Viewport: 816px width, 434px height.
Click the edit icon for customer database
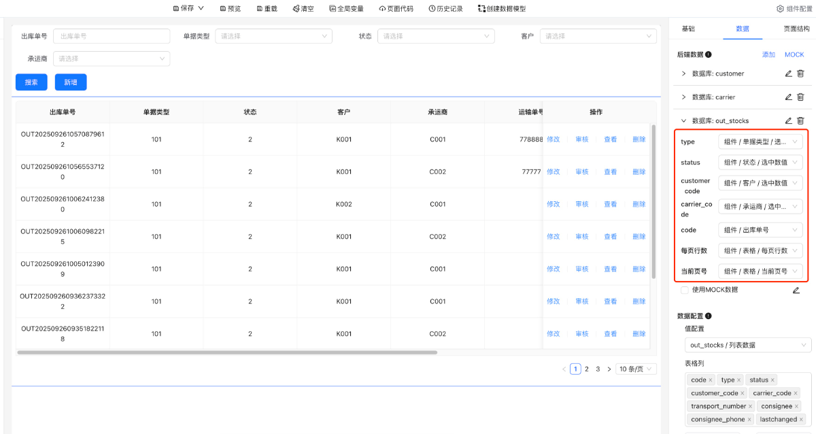coord(788,73)
